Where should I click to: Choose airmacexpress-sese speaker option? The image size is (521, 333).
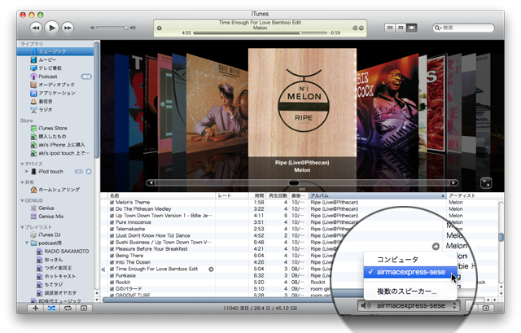(410, 272)
